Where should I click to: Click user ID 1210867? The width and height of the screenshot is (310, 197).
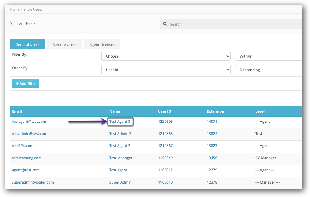point(165,146)
